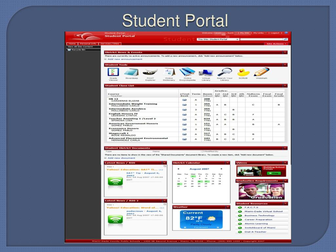The image size is (336, 252).
Task: Open 'Yahoo! Education: SAT' feed headline
Action: pyautogui.click(x=132, y=170)
